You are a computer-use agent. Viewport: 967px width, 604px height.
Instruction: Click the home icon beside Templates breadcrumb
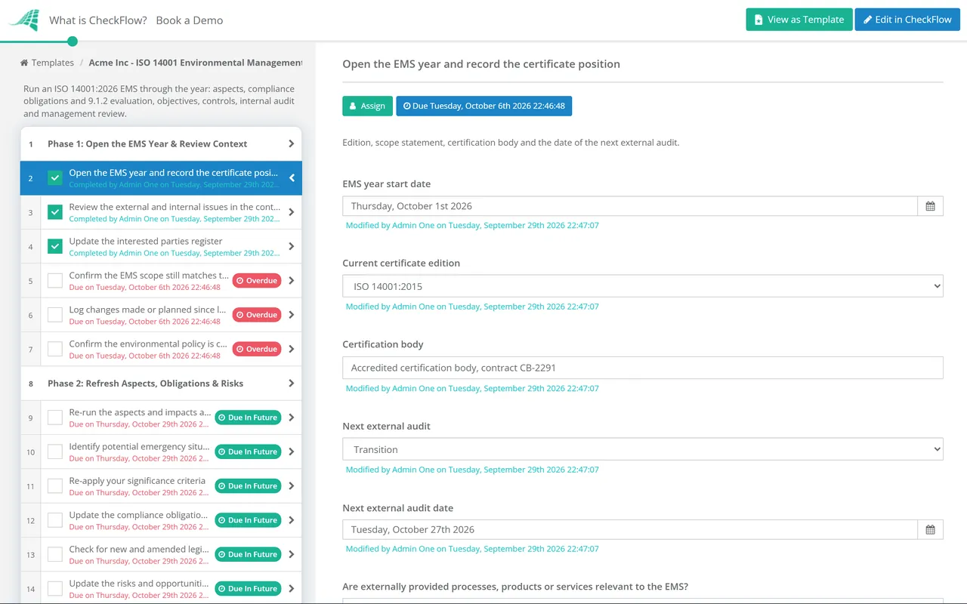click(x=24, y=63)
